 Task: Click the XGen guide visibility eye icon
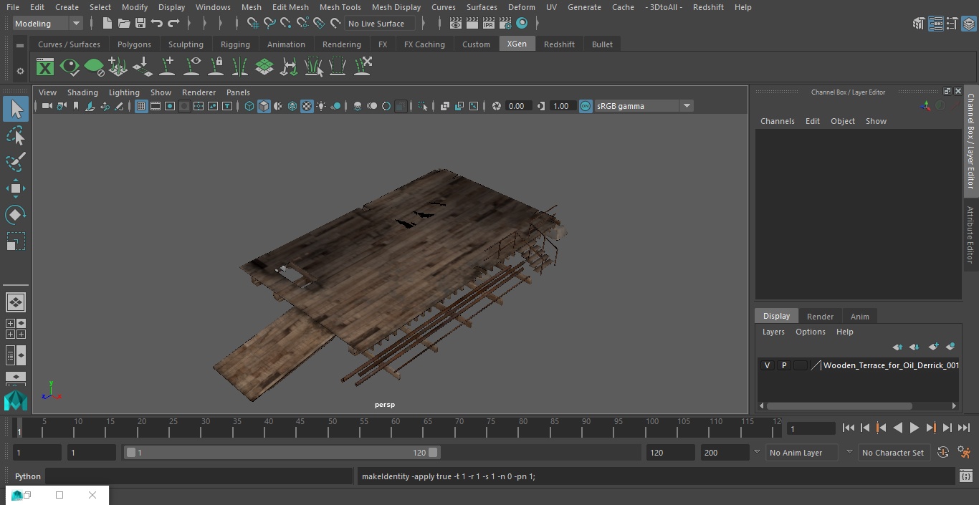tap(192, 67)
